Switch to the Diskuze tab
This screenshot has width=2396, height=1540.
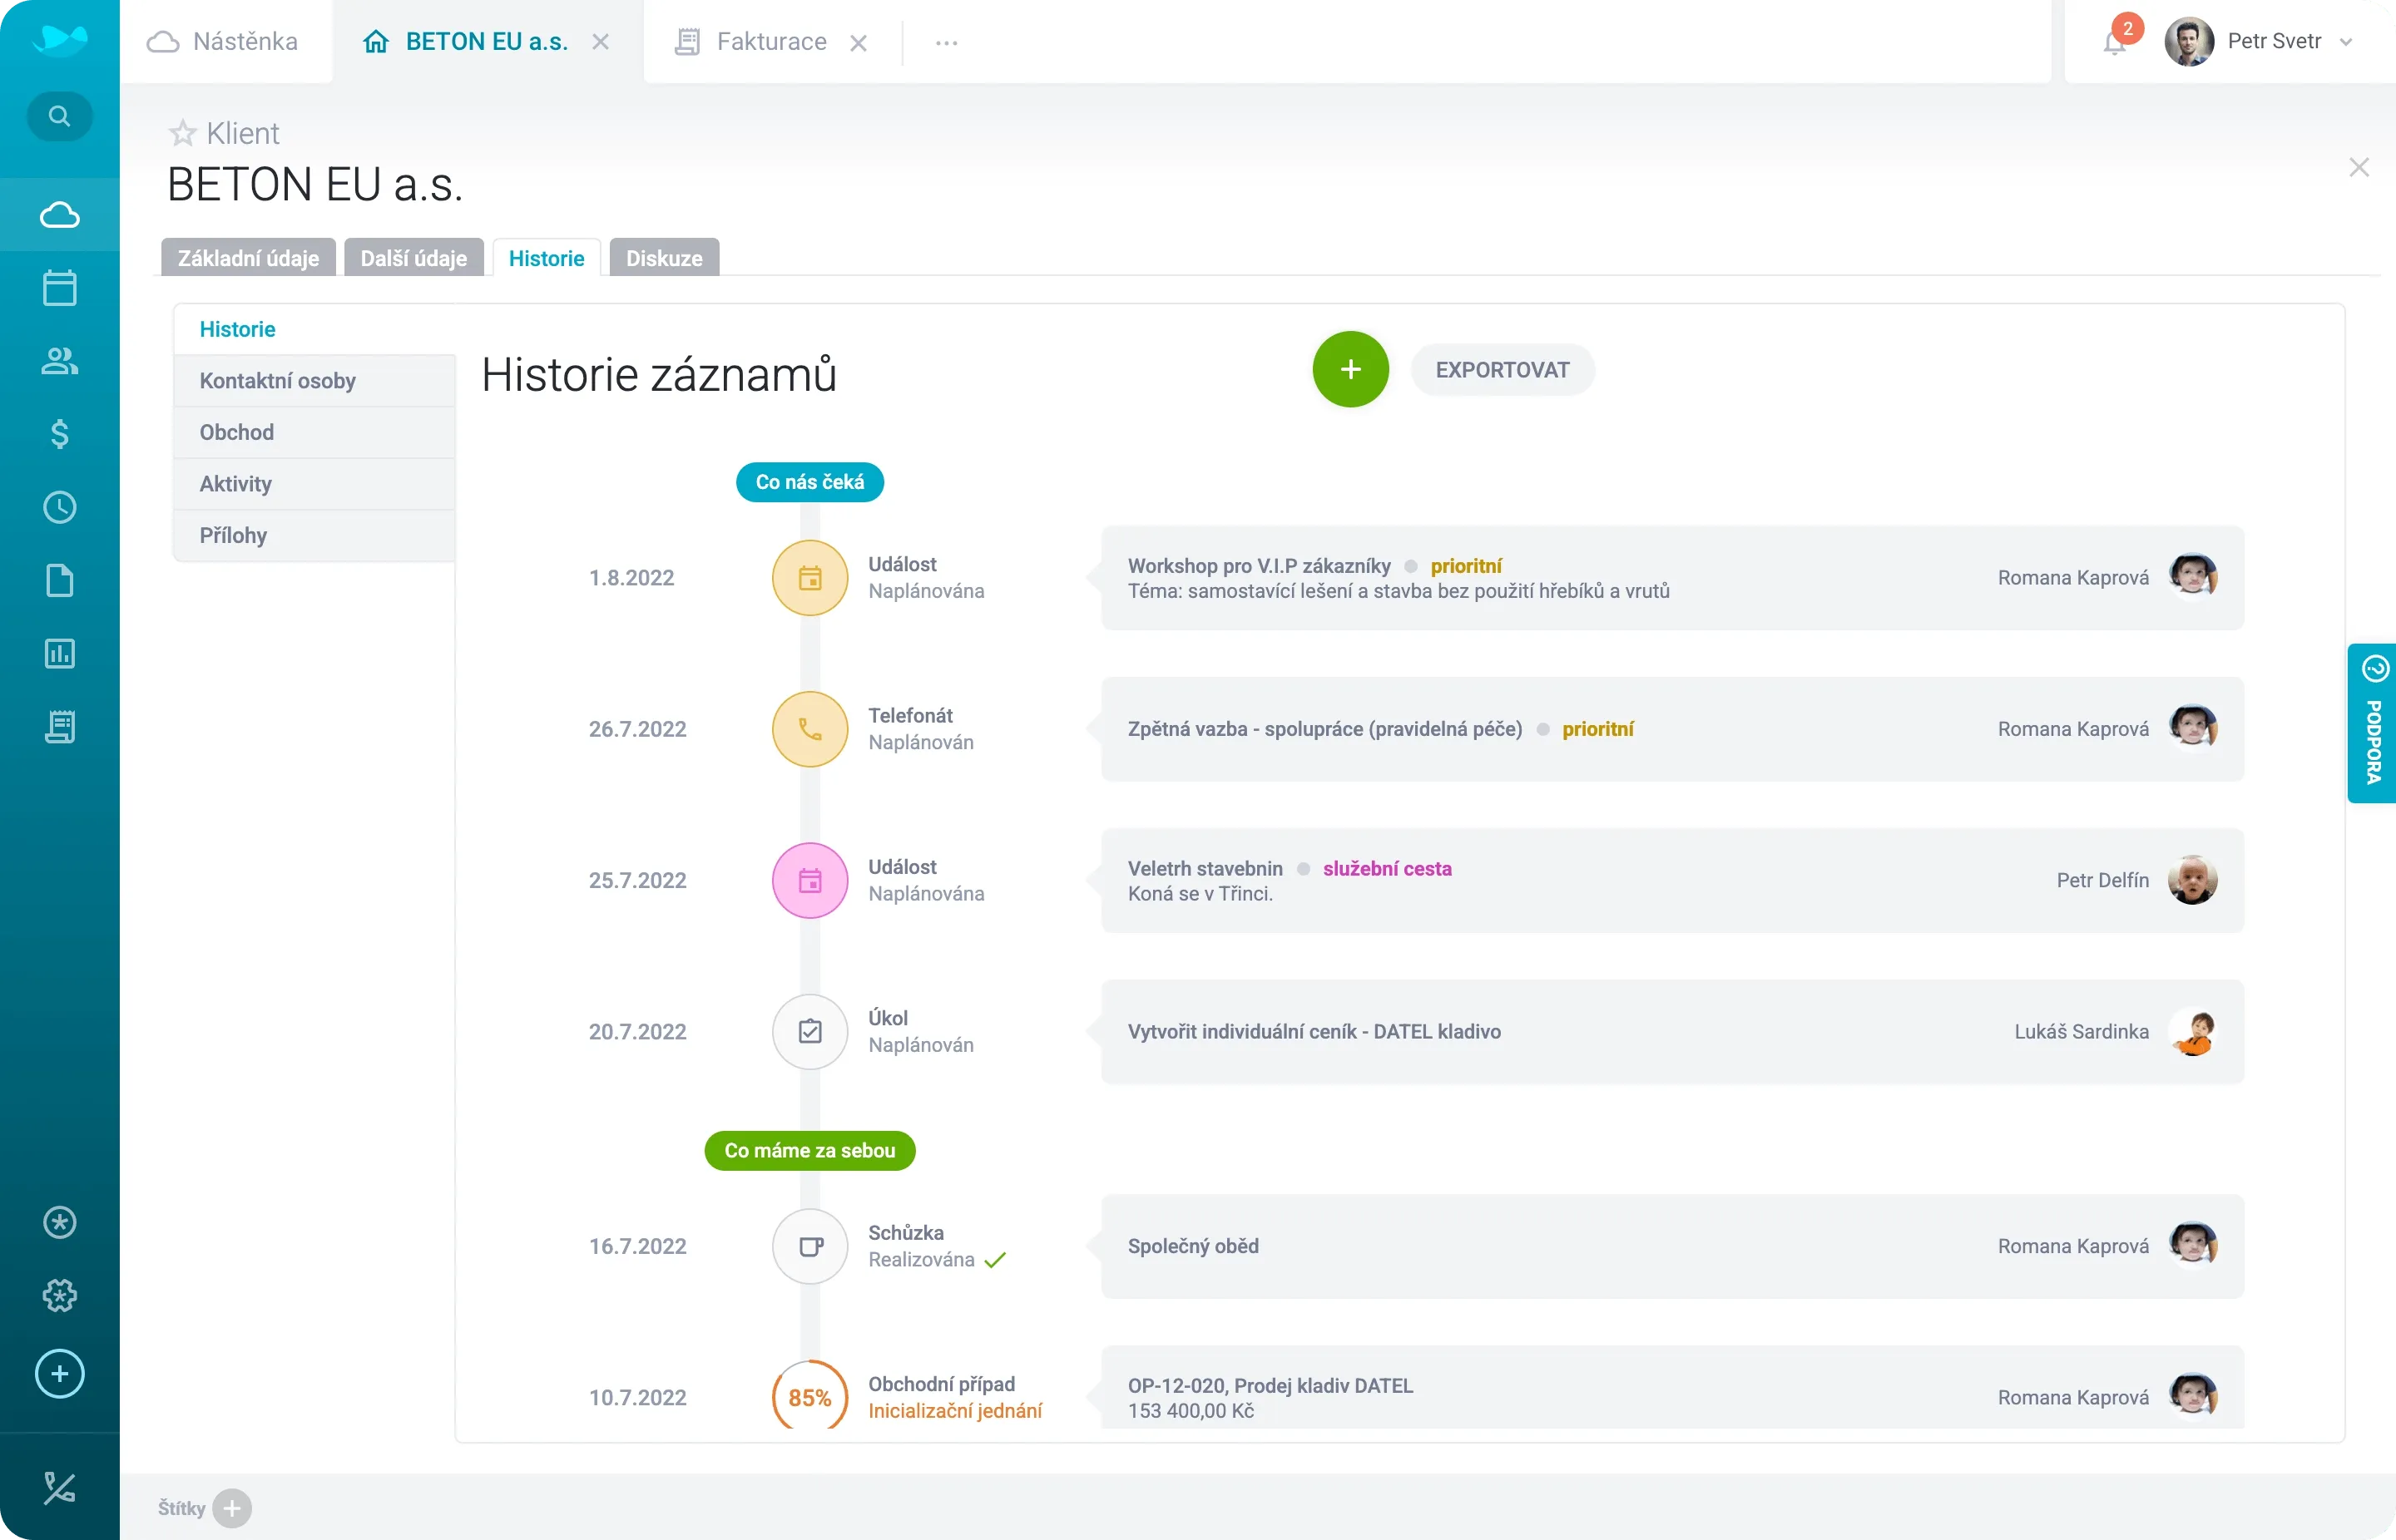coord(662,257)
